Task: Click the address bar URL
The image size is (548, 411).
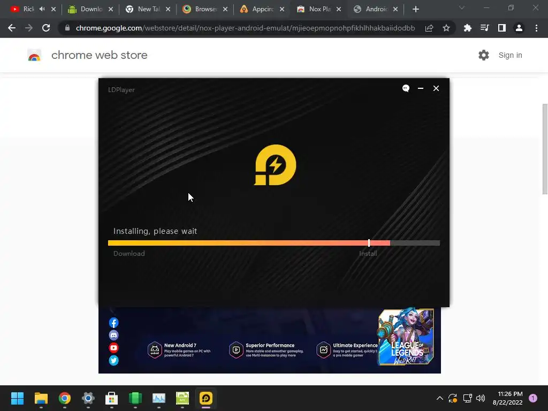Action: click(245, 28)
